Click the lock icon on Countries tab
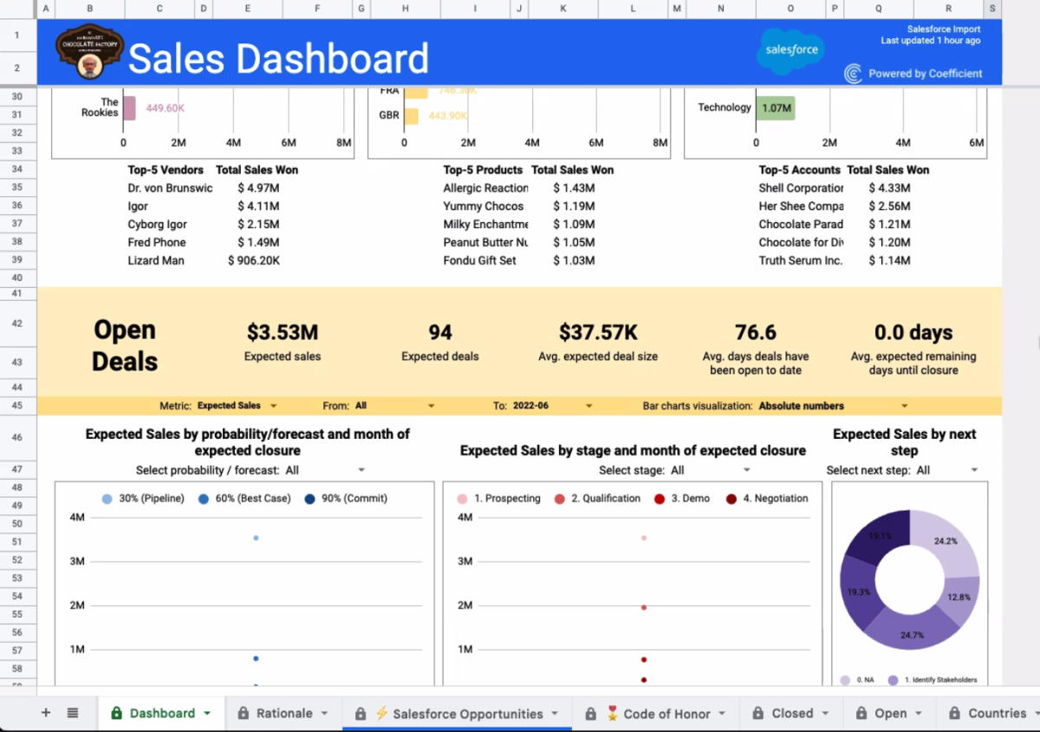 tap(954, 714)
